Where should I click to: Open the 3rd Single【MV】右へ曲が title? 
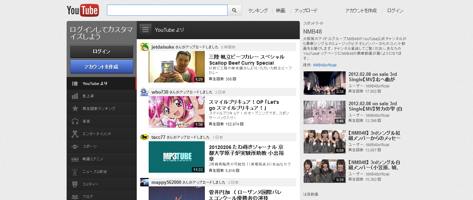coord(373,77)
